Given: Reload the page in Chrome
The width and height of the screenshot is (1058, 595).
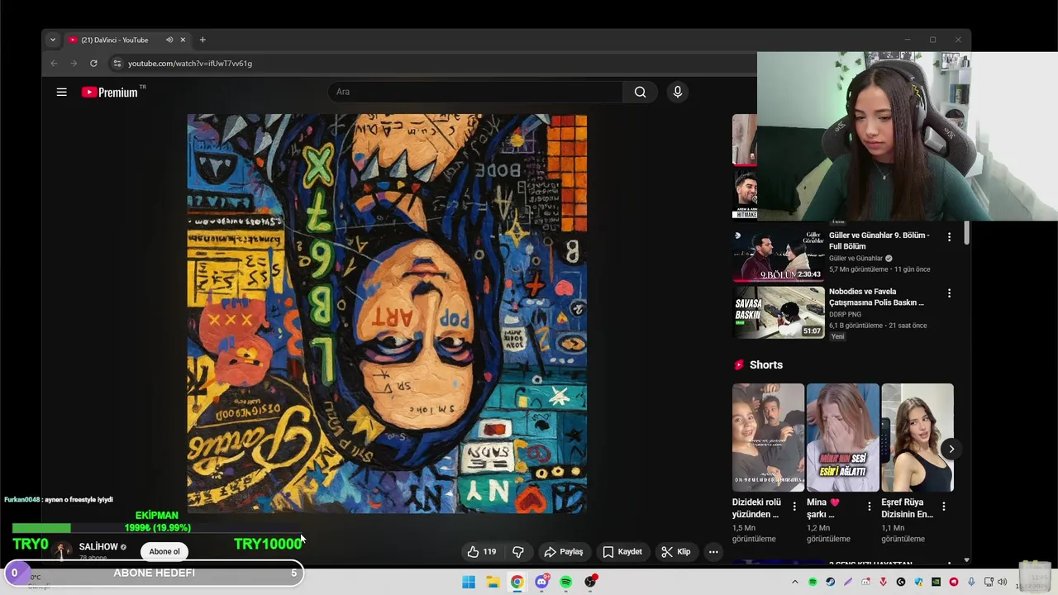Looking at the screenshot, I should (93, 63).
